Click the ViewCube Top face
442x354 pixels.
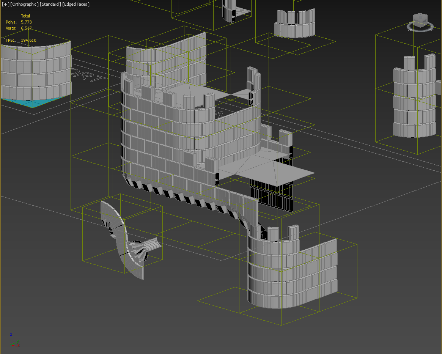click(420, 16)
